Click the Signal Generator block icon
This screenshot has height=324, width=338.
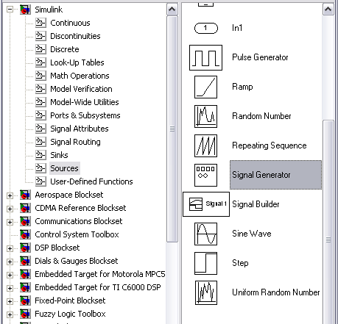coord(205,175)
